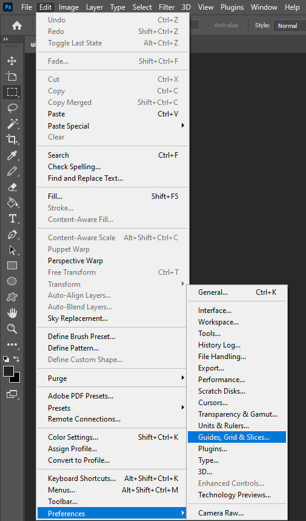This screenshot has width=306, height=521.
Task: Select the Pen tool
Action: 12,234
